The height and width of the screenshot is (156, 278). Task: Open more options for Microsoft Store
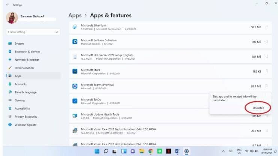point(267,71)
